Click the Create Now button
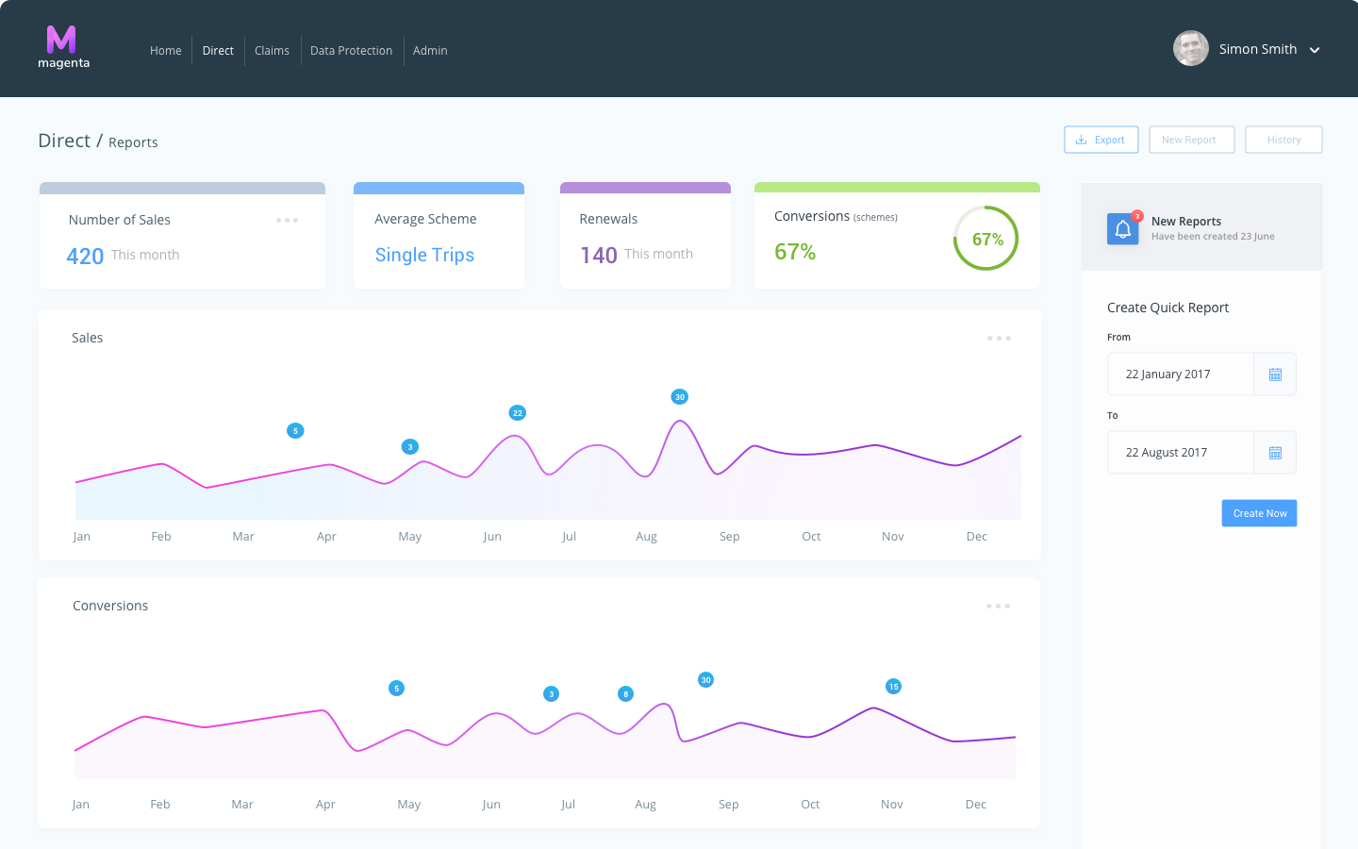The width and height of the screenshot is (1358, 849). click(x=1259, y=513)
